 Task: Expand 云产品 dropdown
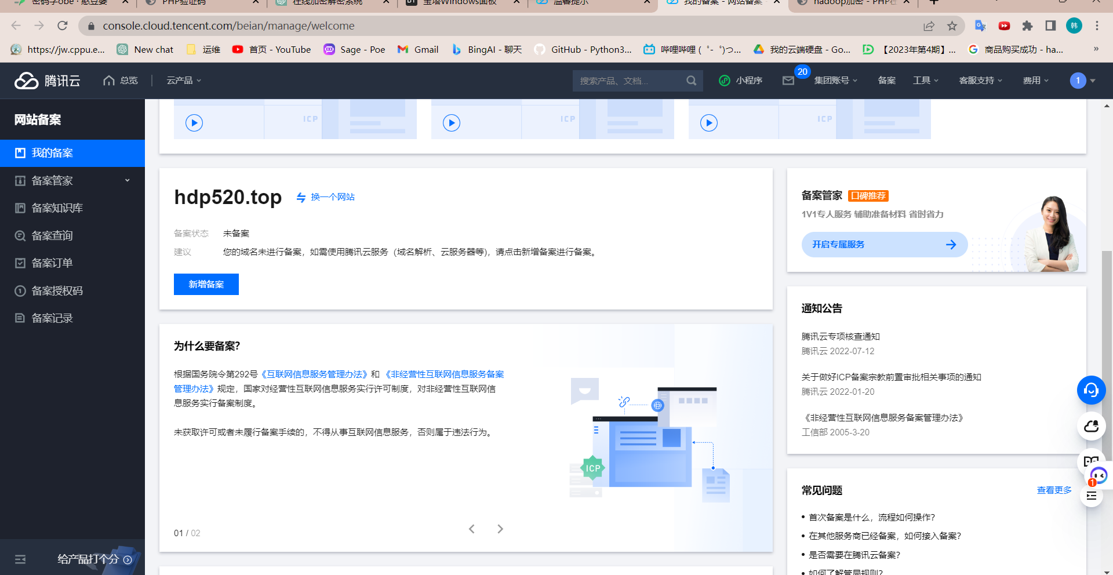coord(184,81)
